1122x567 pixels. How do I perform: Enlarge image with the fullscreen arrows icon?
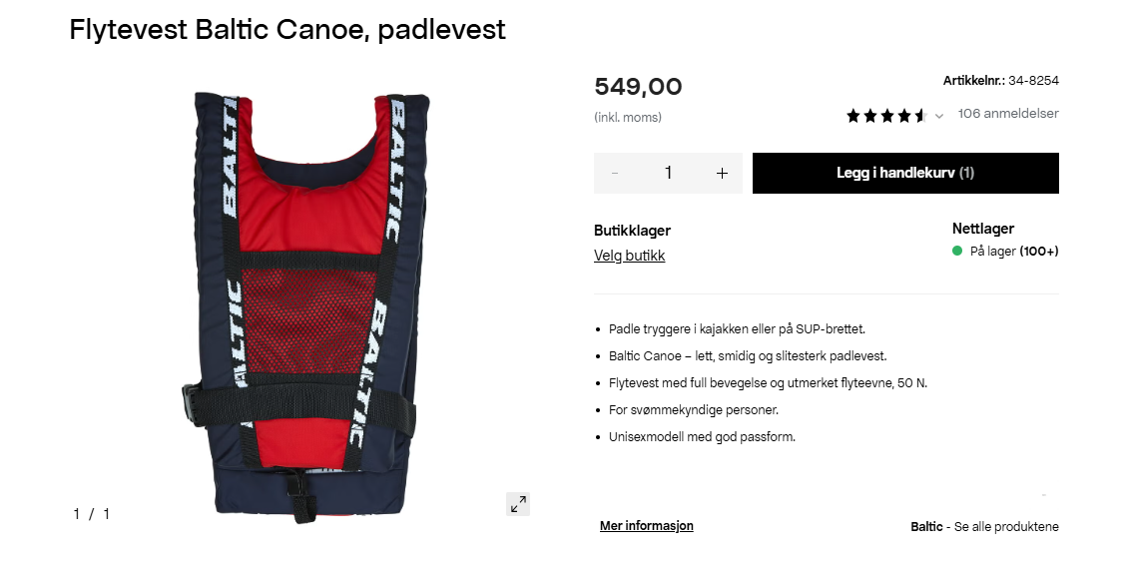518,504
